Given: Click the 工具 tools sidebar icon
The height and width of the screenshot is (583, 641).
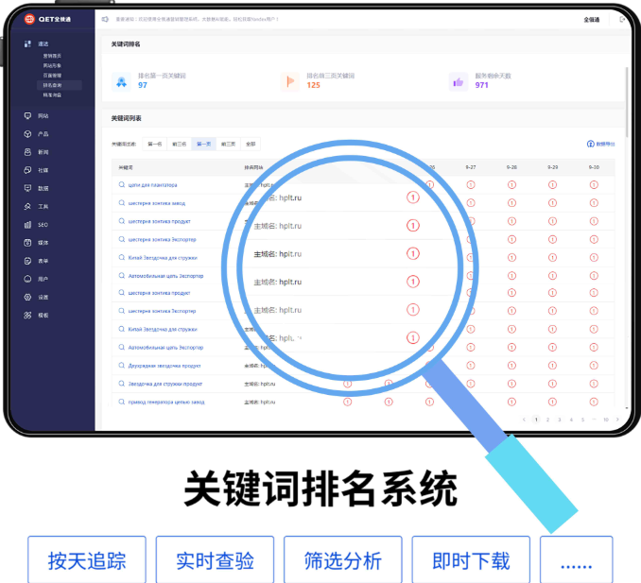Looking at the screenshot, I should tap(43, 206).
